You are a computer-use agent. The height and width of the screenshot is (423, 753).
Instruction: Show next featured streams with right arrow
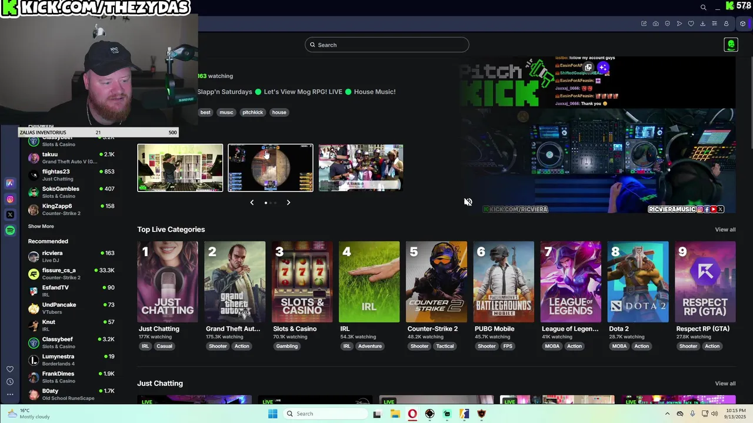(x=288, y=202)
